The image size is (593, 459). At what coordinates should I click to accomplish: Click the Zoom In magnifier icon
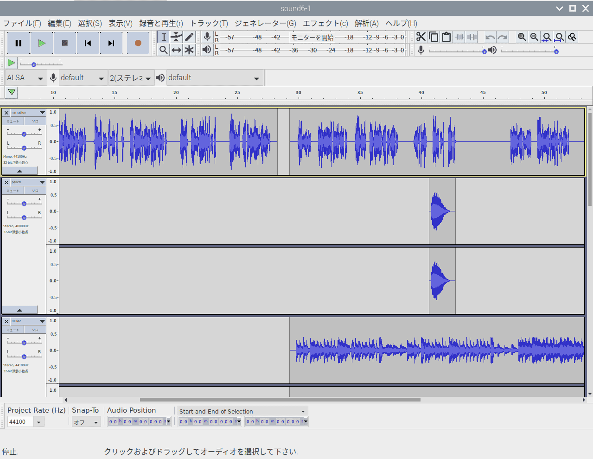click(x=522, y=37)
